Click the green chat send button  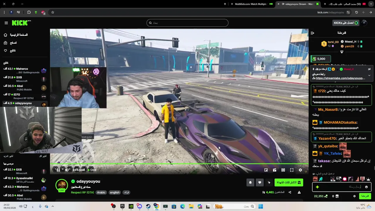(x=365, y=196)
